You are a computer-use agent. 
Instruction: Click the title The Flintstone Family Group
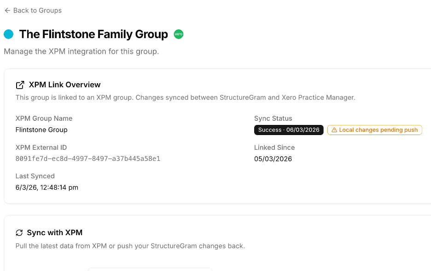93,34
